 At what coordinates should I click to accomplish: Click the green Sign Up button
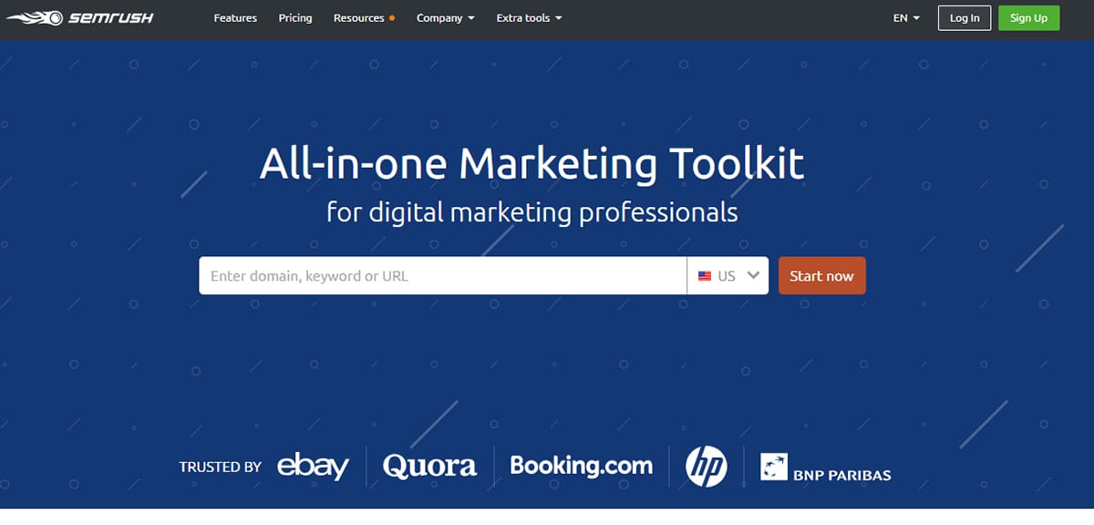(x=1028, y=18)
